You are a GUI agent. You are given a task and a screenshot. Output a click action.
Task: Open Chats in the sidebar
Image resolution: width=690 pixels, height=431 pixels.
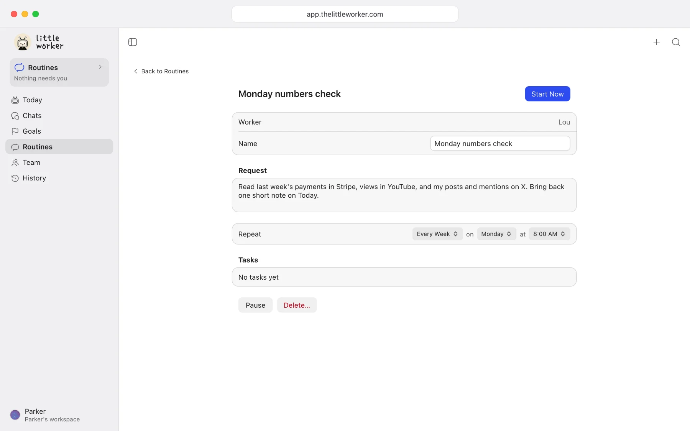[59, 116]
